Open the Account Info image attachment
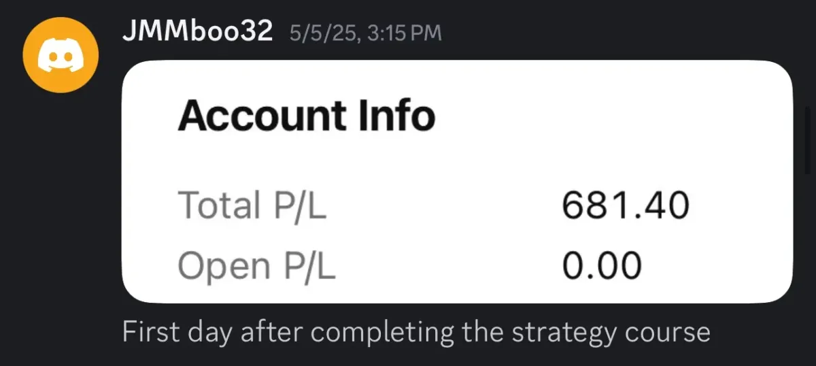816x366 pixels. (x=458, y=182)
